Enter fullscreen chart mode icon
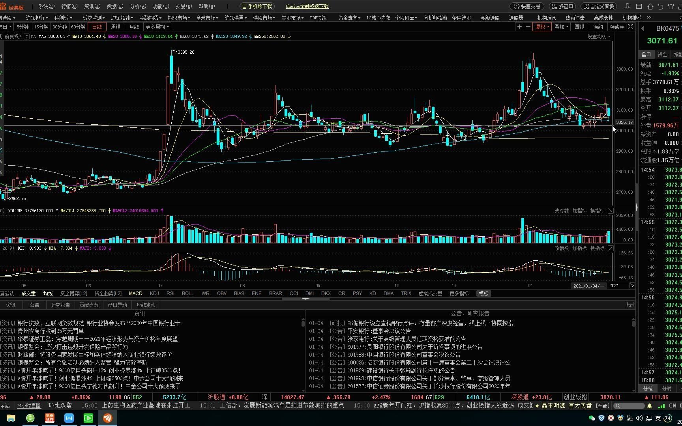The width and height of the screenshot is (682, 426). tap(631, 27)
